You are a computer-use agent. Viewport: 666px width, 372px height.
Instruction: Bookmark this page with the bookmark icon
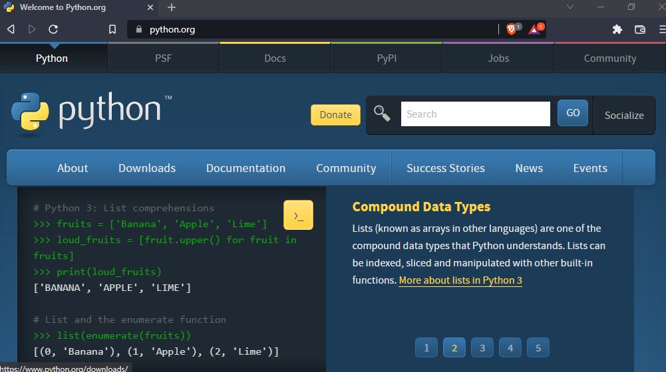(112, 29)
